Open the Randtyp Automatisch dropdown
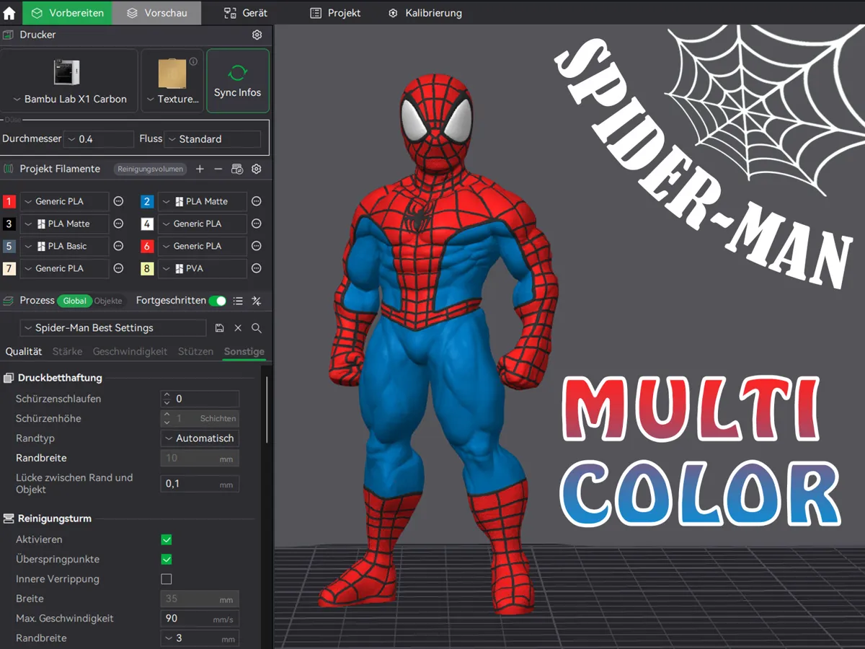Image resolution: width=865 pixels, height=649 pixels. [x=199, y=438]
